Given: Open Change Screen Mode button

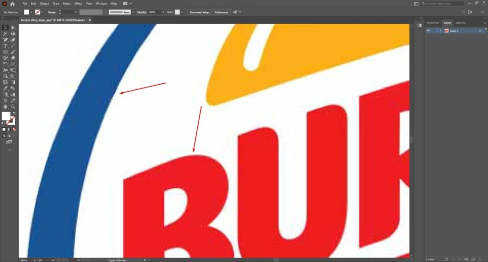Looking at the screenshot, I should point(9,142).
